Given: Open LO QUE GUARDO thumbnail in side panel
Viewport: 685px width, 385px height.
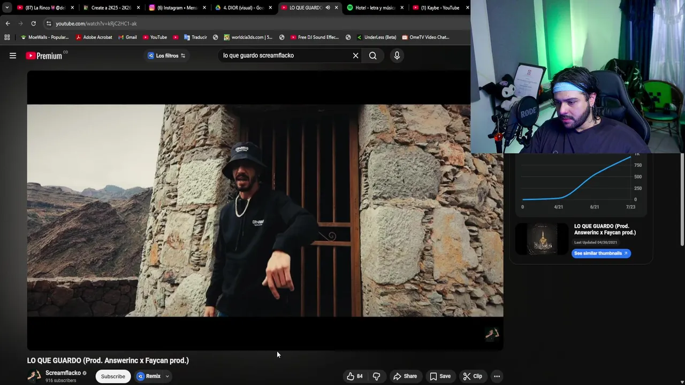Looking at the screenshot, I should pos(542,239).
